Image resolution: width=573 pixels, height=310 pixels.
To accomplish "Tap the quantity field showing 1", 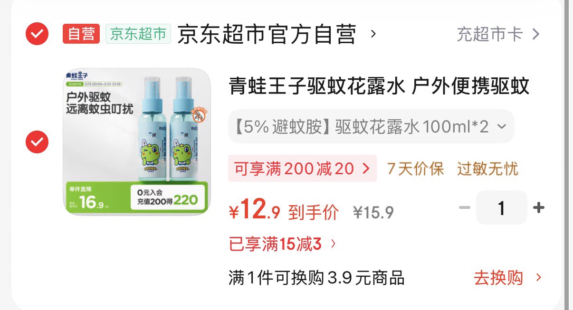I will pyautogui.click(x=502, y=207).
